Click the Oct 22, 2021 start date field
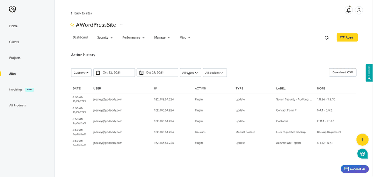 [114, 73]
